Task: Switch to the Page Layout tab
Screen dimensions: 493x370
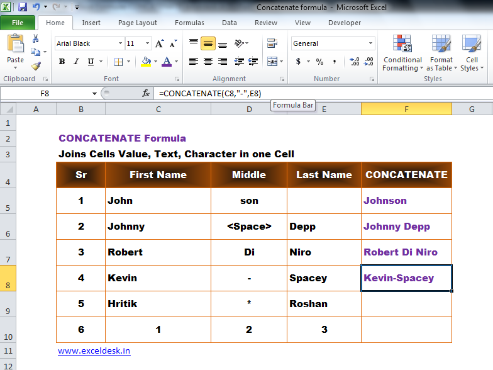Action: coord(137,23)
